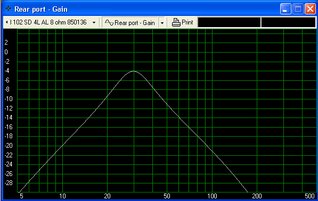This screenshot has width=318, height=201.
Task: Click the 20 label on the frequency axis
Action: (107, 196)
